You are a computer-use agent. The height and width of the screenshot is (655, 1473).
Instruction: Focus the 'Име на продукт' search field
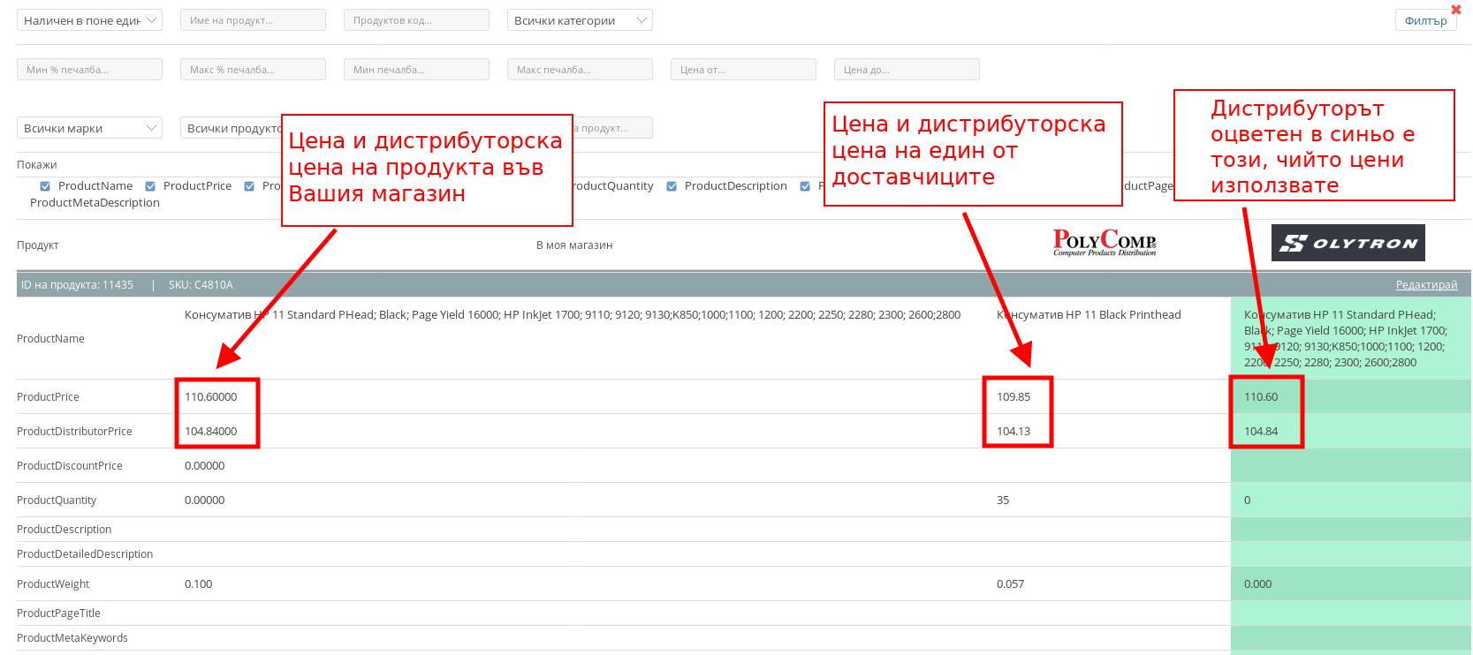click(253, 20)
